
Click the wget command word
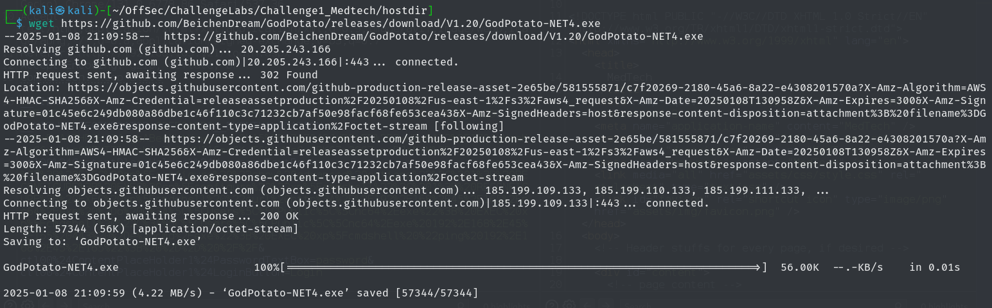(x=42, y=23)
